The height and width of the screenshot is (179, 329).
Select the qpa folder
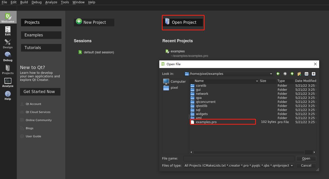tap(199, 98)
